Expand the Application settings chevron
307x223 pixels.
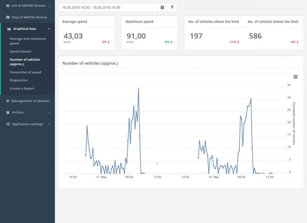[49, 124]
